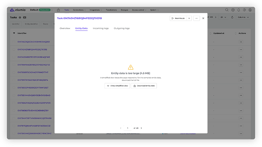Open the task more-options ellipsis button
262x147 pixels.
[x=197, y=18]
